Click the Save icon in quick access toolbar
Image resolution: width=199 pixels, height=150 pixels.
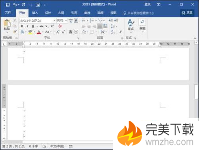[8, 5]
